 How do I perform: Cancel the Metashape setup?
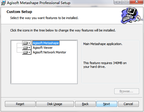128,104
